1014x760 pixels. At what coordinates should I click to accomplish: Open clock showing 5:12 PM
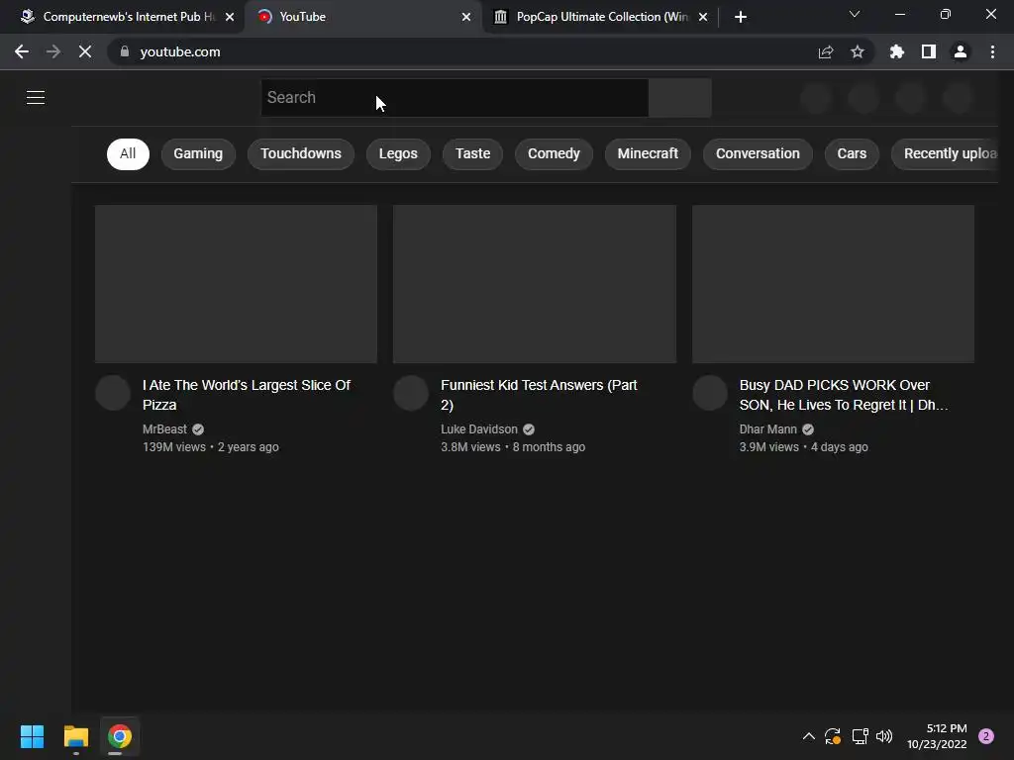point(937,736)
